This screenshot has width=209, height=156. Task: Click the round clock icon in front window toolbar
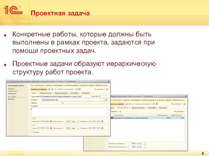[77, 89]
